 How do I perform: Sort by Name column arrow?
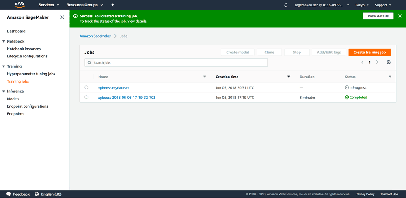click(x=205, y=77)
